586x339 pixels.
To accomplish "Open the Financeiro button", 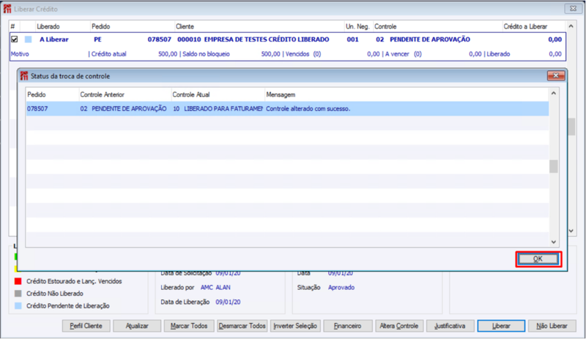I will (347, 326).
